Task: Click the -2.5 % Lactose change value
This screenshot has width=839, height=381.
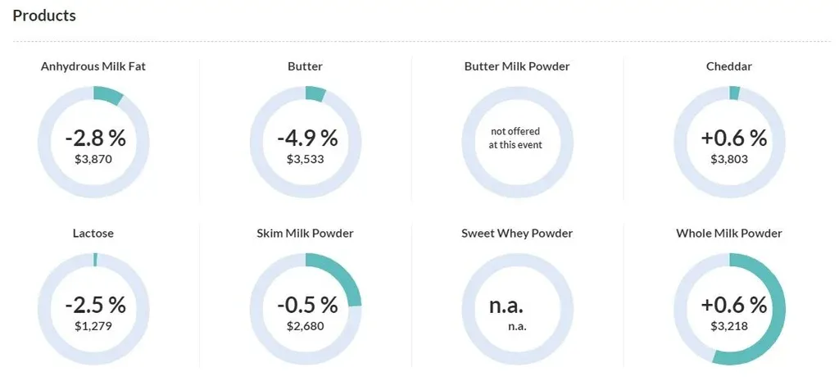Action: coord(95,305)
